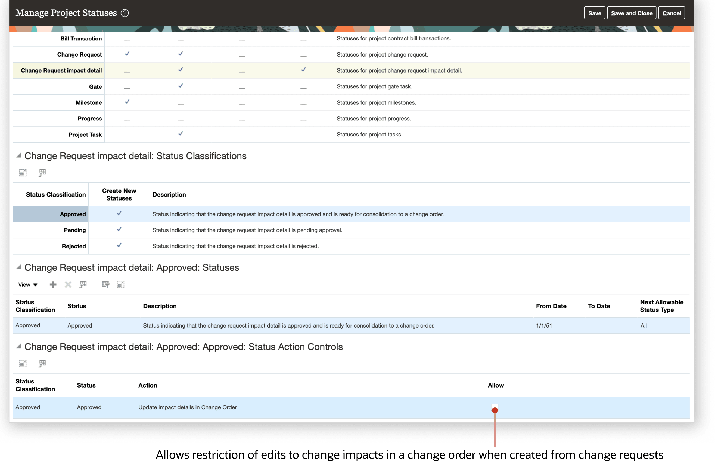
Task: Delete the selected status row
Action: (x=68, y=285)
